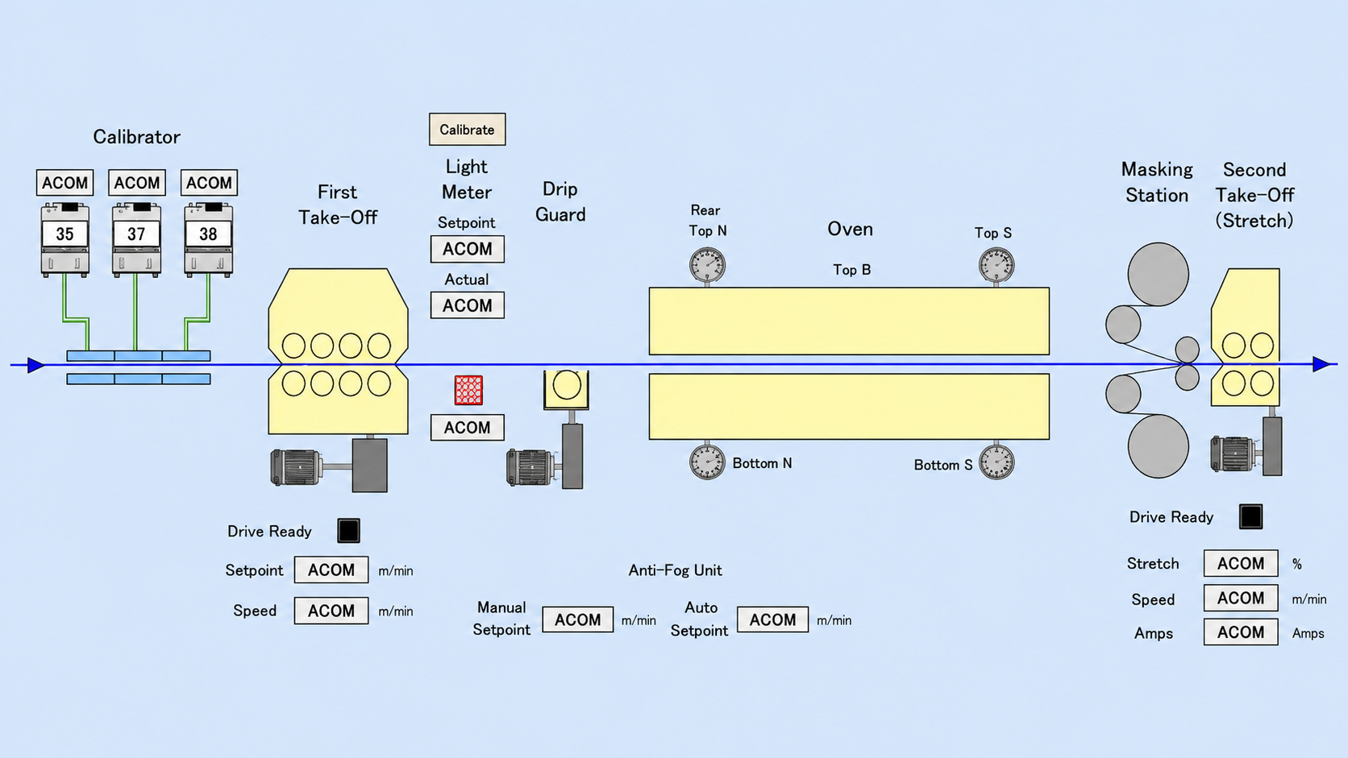Image resolution: width=1348 pixels, height=758 pixels.
Task: Click Second Take-Off Drive Ready indicator
Action: click(x=1250, y=516)
